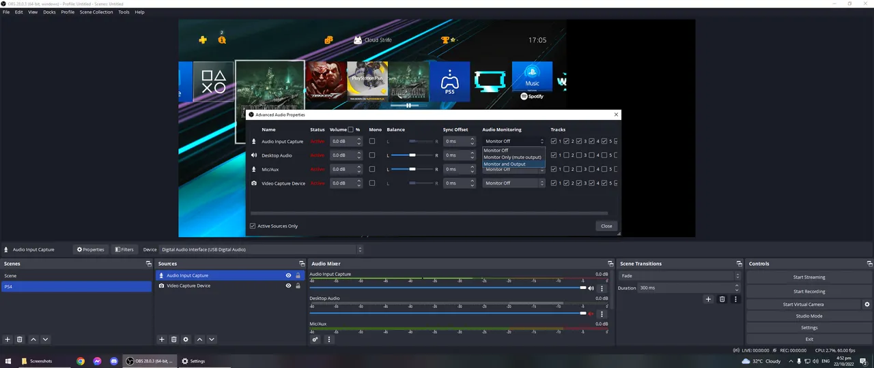
Task: Open Filters for selected source
Action: coord(124,249)
